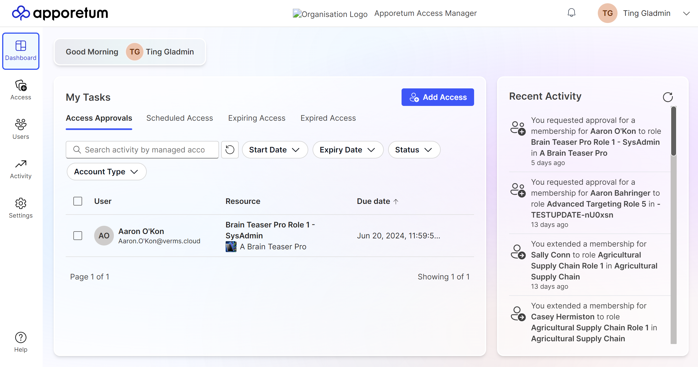Click the notifications bell icon
Image resolution: width=698 pixels, height=367 pixels.
571,13
